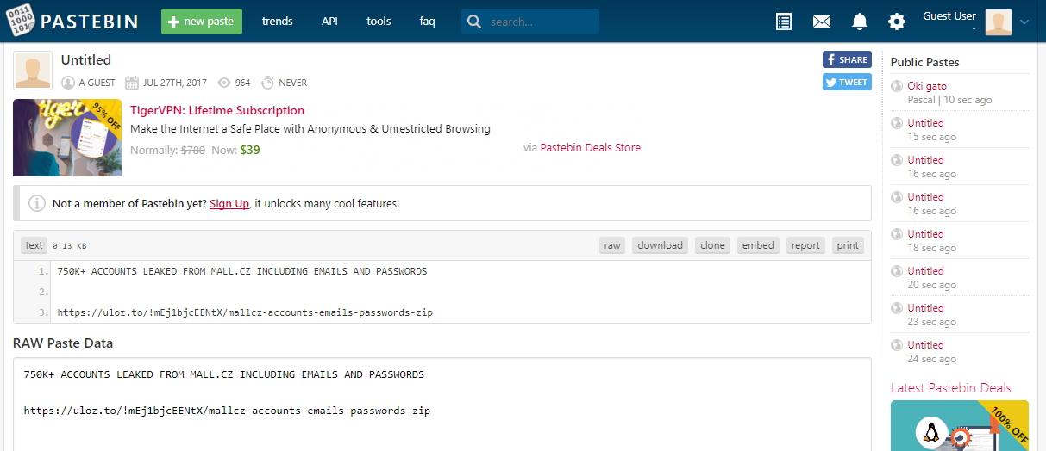Click the globe icon beside the 20 sec ago paste
The width and height of the screenshot is (1046, 451).
pos(897,271)
